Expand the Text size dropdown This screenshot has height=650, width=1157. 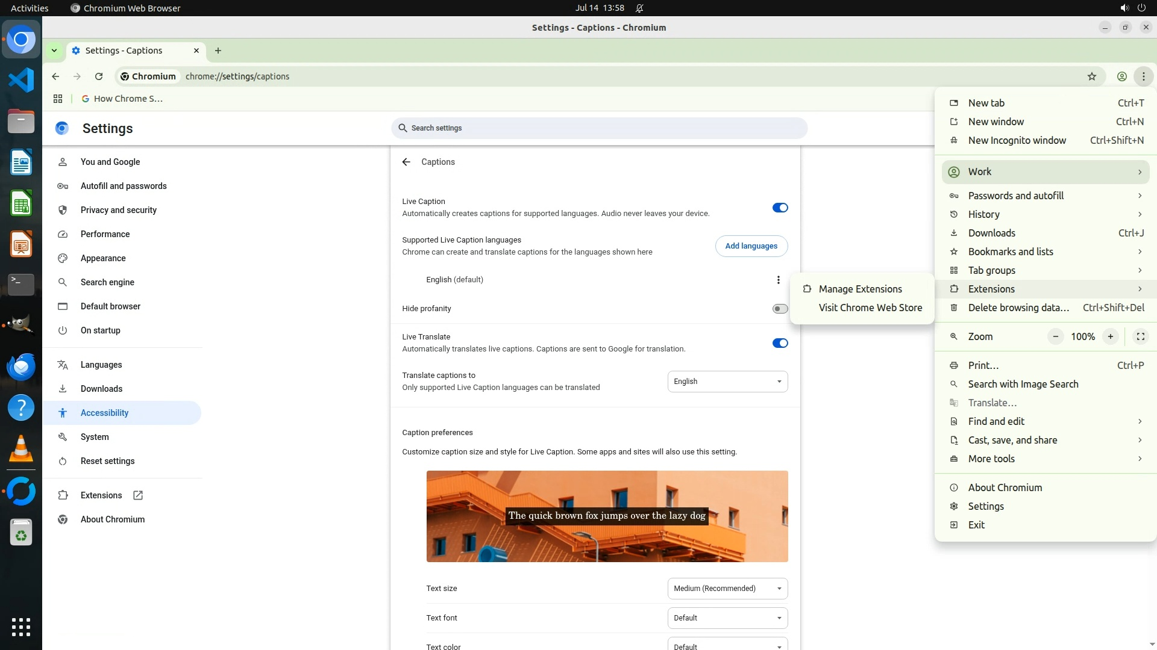click(x=727, y=589)
